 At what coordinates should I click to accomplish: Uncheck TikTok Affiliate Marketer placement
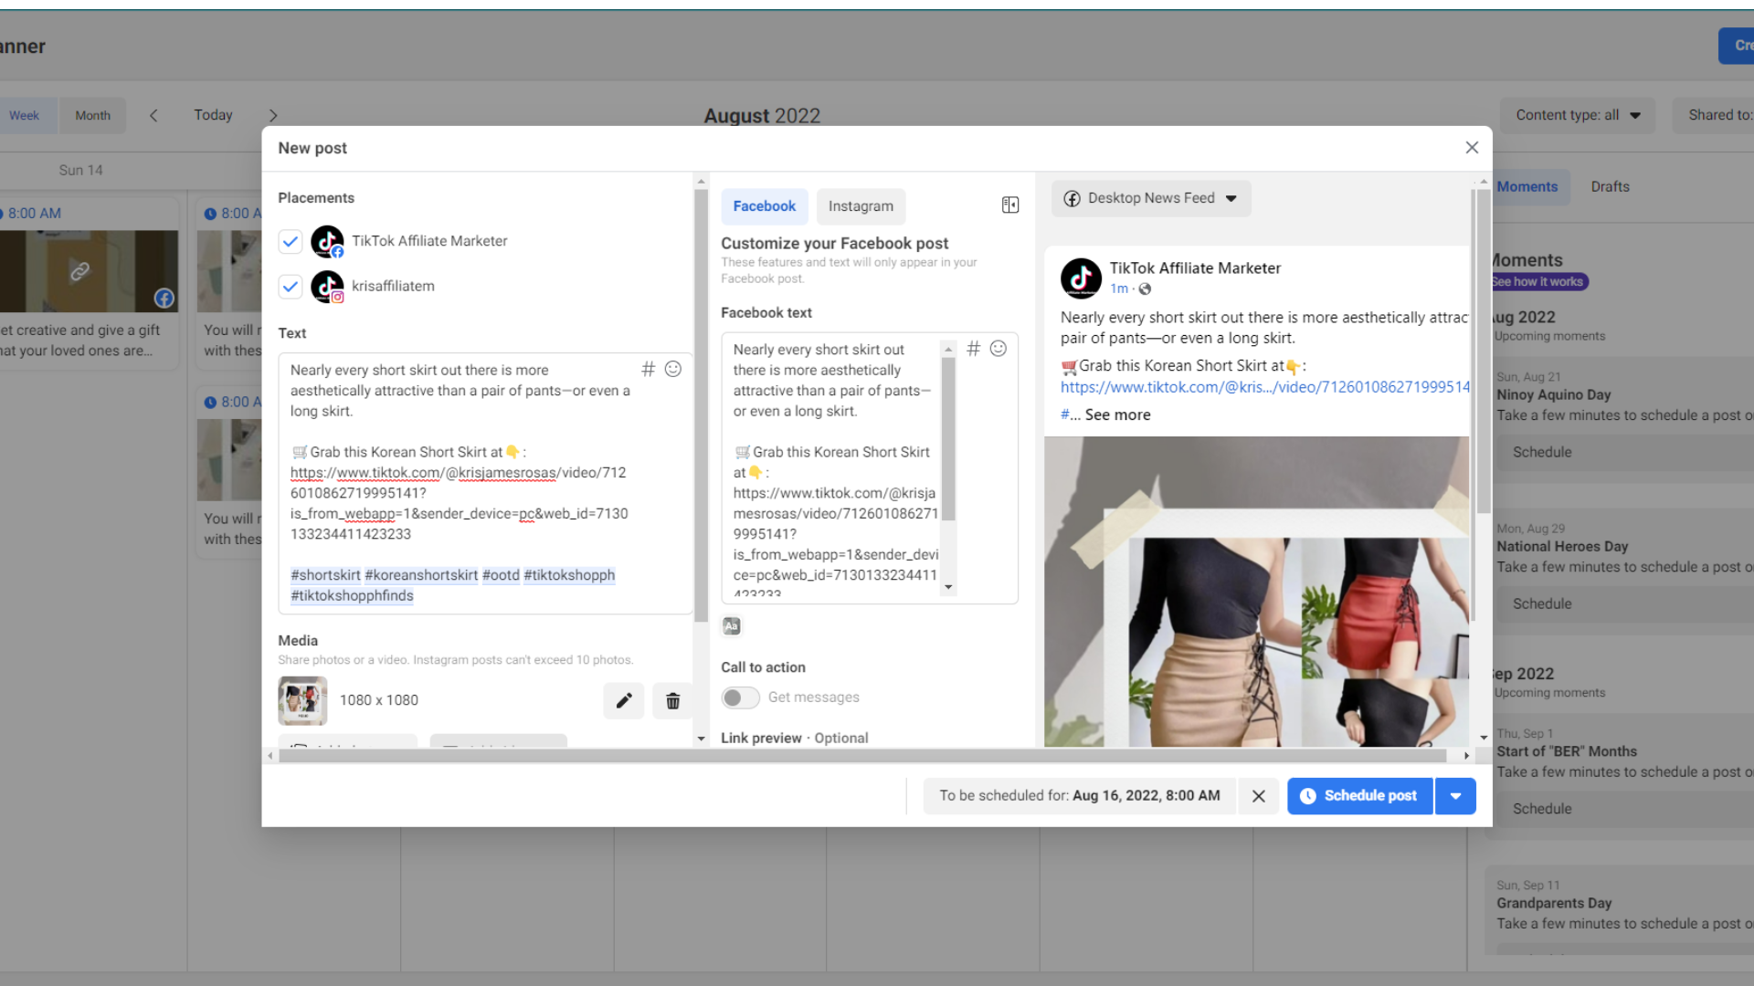pos(291,241)
